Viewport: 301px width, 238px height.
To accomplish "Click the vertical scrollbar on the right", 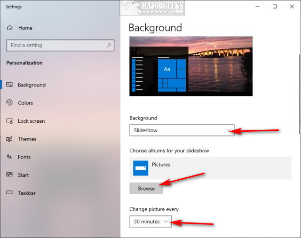I will (x=300, y=85).
